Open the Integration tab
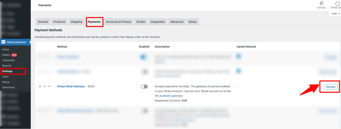Viewport: 341px width, 129px height. pyautogui.click(x=158, y=22)
